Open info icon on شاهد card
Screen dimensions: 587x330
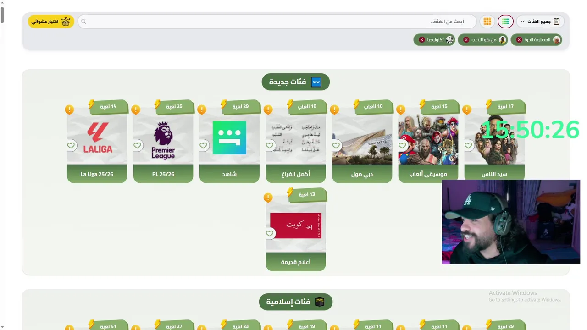click(x=202, y=110)
